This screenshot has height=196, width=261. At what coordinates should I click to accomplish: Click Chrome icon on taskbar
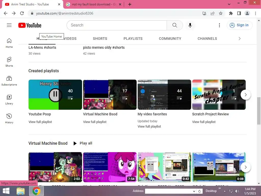(x=36, y=191)
